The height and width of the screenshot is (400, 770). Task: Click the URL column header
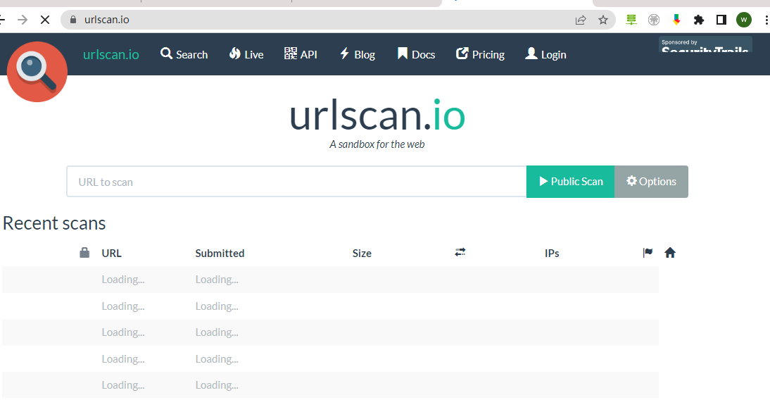111,253
